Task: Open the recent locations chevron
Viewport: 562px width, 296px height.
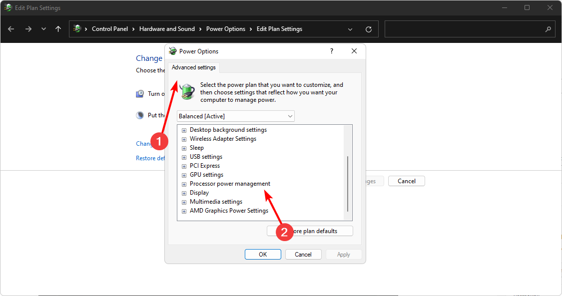Action: pyautogui.click(x=44, y=29)
